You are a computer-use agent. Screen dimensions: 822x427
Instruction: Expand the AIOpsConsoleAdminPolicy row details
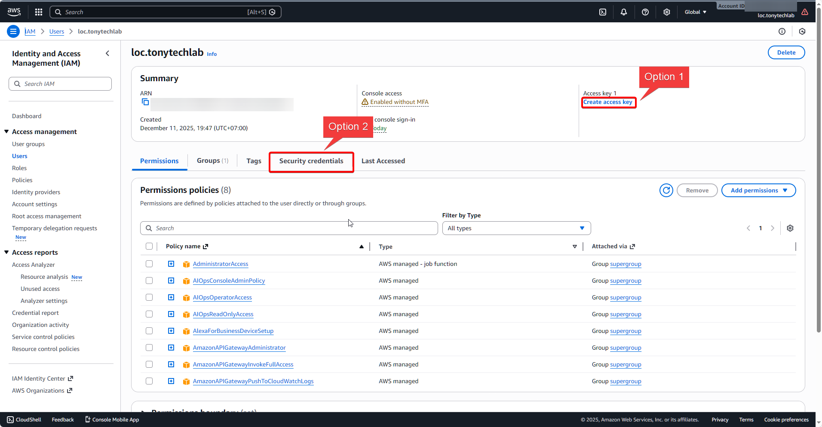(171, 281)
